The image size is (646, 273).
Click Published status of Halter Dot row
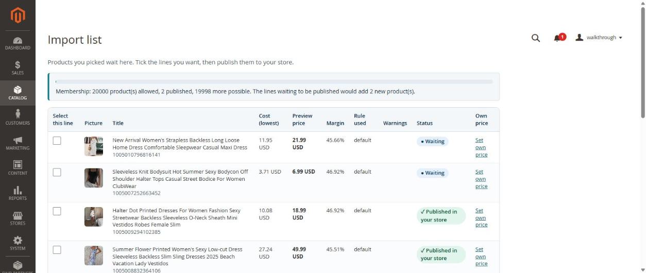[441, 216]
